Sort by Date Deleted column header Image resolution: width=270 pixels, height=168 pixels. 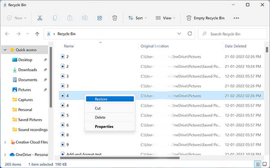tap(235, 46)
